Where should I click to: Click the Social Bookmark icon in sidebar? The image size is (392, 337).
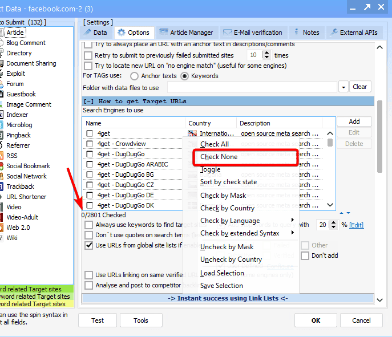(x=1, y=166)
